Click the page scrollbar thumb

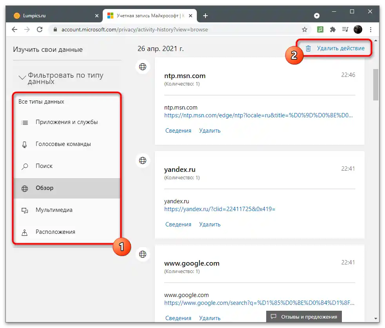(376, 85)
